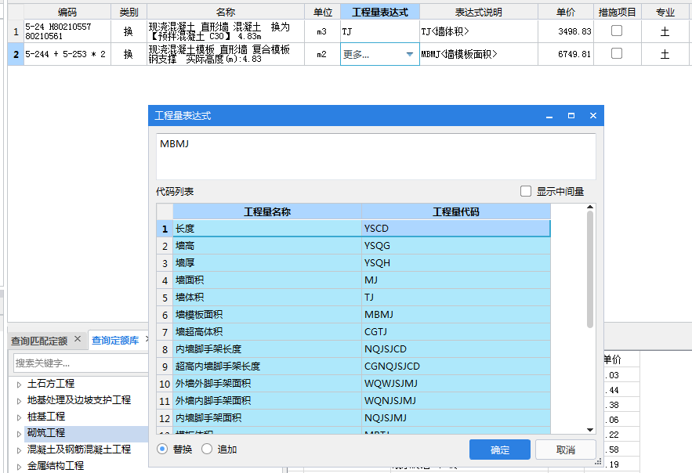Expand the 砌筑工程 tree node
Viewport: 692px width, 473px height.
[19, 434]
